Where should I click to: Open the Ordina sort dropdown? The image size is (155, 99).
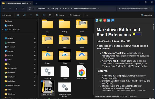coord(61,15)
